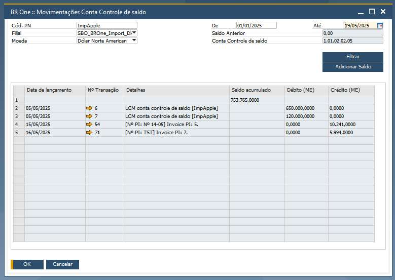The image size is (395, 280).
Task: Focus the Cód. PN input field
Action: (107, 25)
